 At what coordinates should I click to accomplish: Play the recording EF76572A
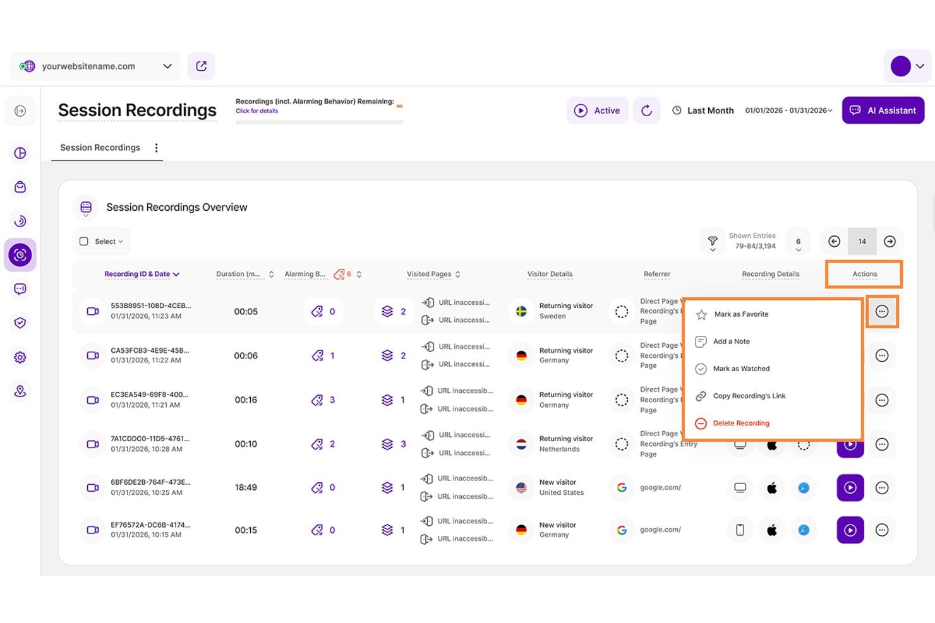click(x=850, y=530)
